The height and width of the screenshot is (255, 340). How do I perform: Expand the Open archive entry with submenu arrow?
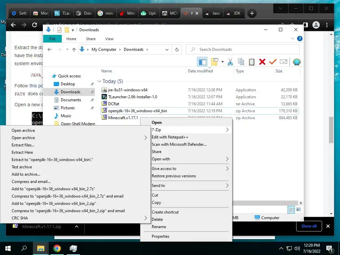coord(75,138)
